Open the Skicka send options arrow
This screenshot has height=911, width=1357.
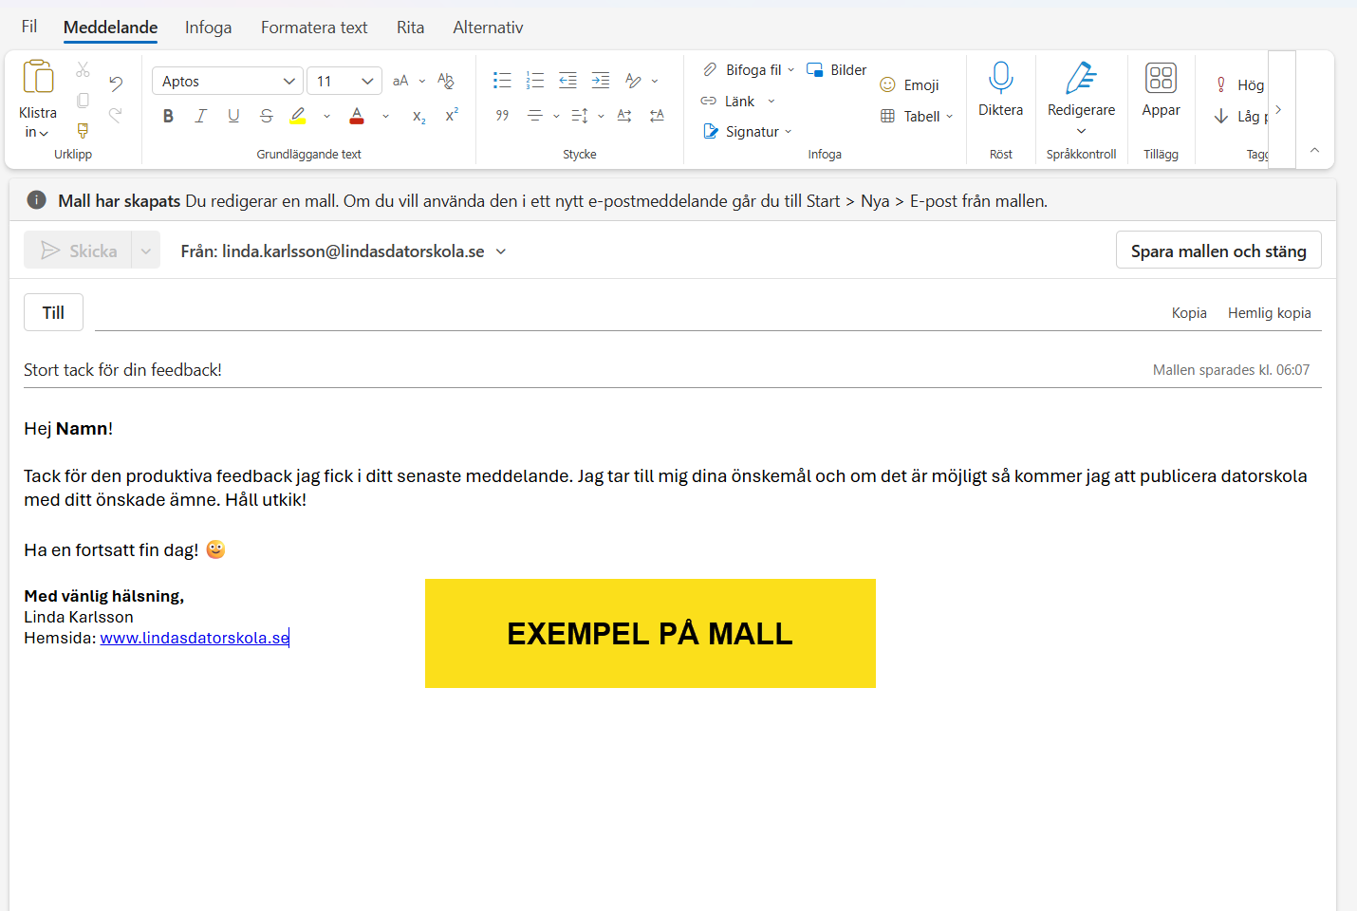click(x=145, y=251)
